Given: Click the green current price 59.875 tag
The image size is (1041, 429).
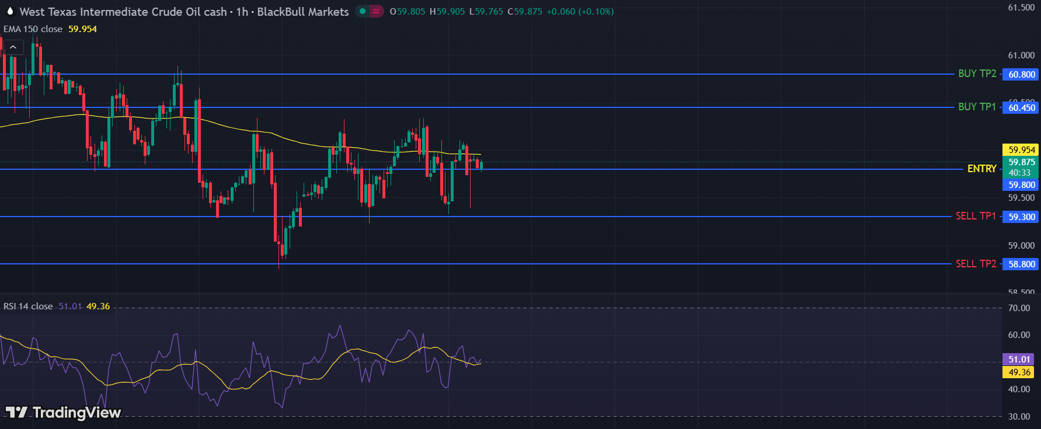Looking at the screenshot, I should click(1021, 162).
